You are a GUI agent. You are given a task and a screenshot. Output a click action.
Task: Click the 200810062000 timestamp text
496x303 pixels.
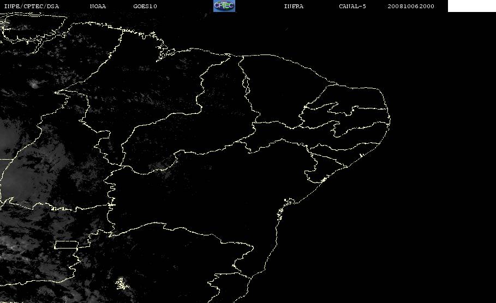pos(411,6)
